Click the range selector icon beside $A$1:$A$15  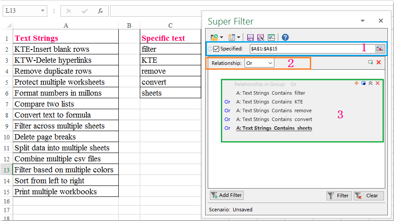click(379, 49)
